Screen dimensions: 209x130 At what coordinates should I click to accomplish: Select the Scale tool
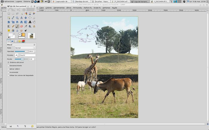[x=13, y=22]
